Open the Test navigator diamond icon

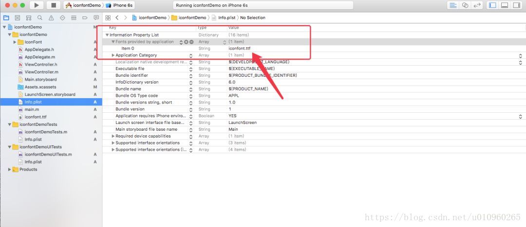coord(62,18)
